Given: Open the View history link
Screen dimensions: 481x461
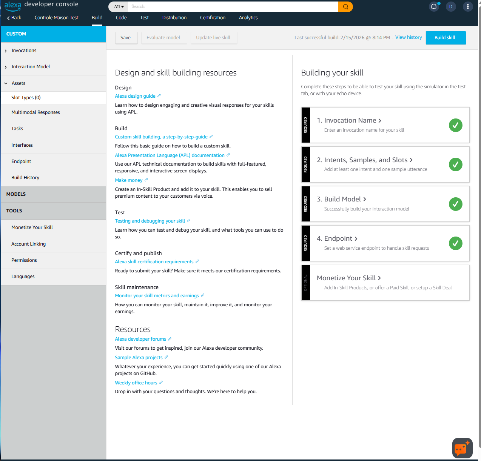Looking at the screenshot, I should (409, 37).
